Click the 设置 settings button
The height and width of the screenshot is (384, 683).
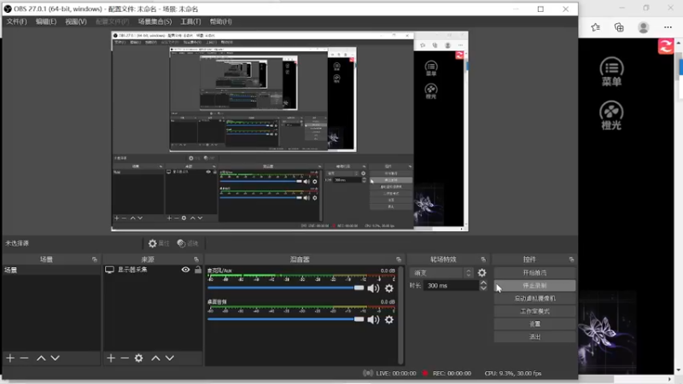(x=534, y=324)
